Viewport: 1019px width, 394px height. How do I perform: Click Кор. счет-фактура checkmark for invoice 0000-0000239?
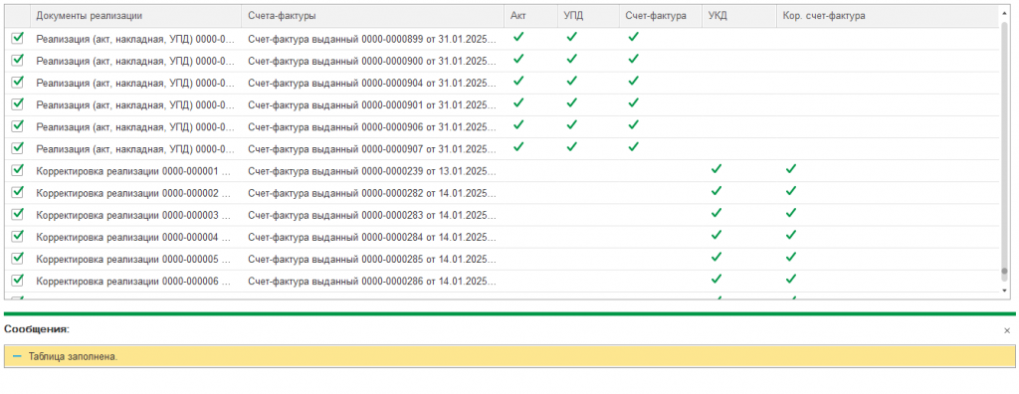pos(790,169)
